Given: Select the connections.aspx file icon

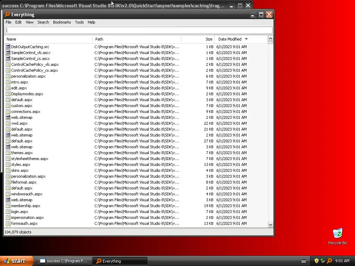Looking at the screenshot, I should coord(8,111).
